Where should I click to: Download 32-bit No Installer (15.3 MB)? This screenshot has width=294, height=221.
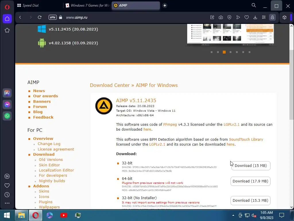[250, 201]
